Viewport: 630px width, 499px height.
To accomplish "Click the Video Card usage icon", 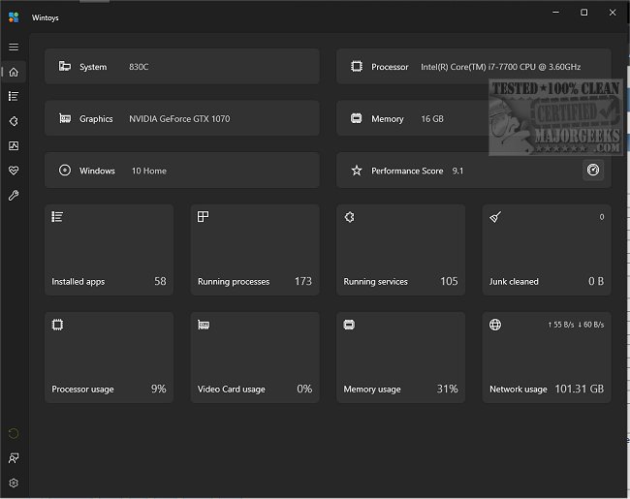I will pyautogui.click(x=204, y=325).
